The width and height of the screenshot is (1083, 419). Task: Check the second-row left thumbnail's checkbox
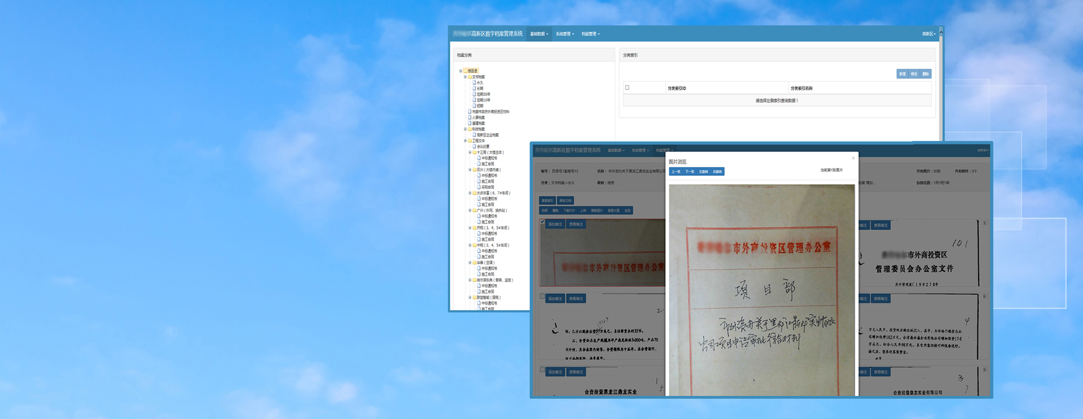(543, 296)
